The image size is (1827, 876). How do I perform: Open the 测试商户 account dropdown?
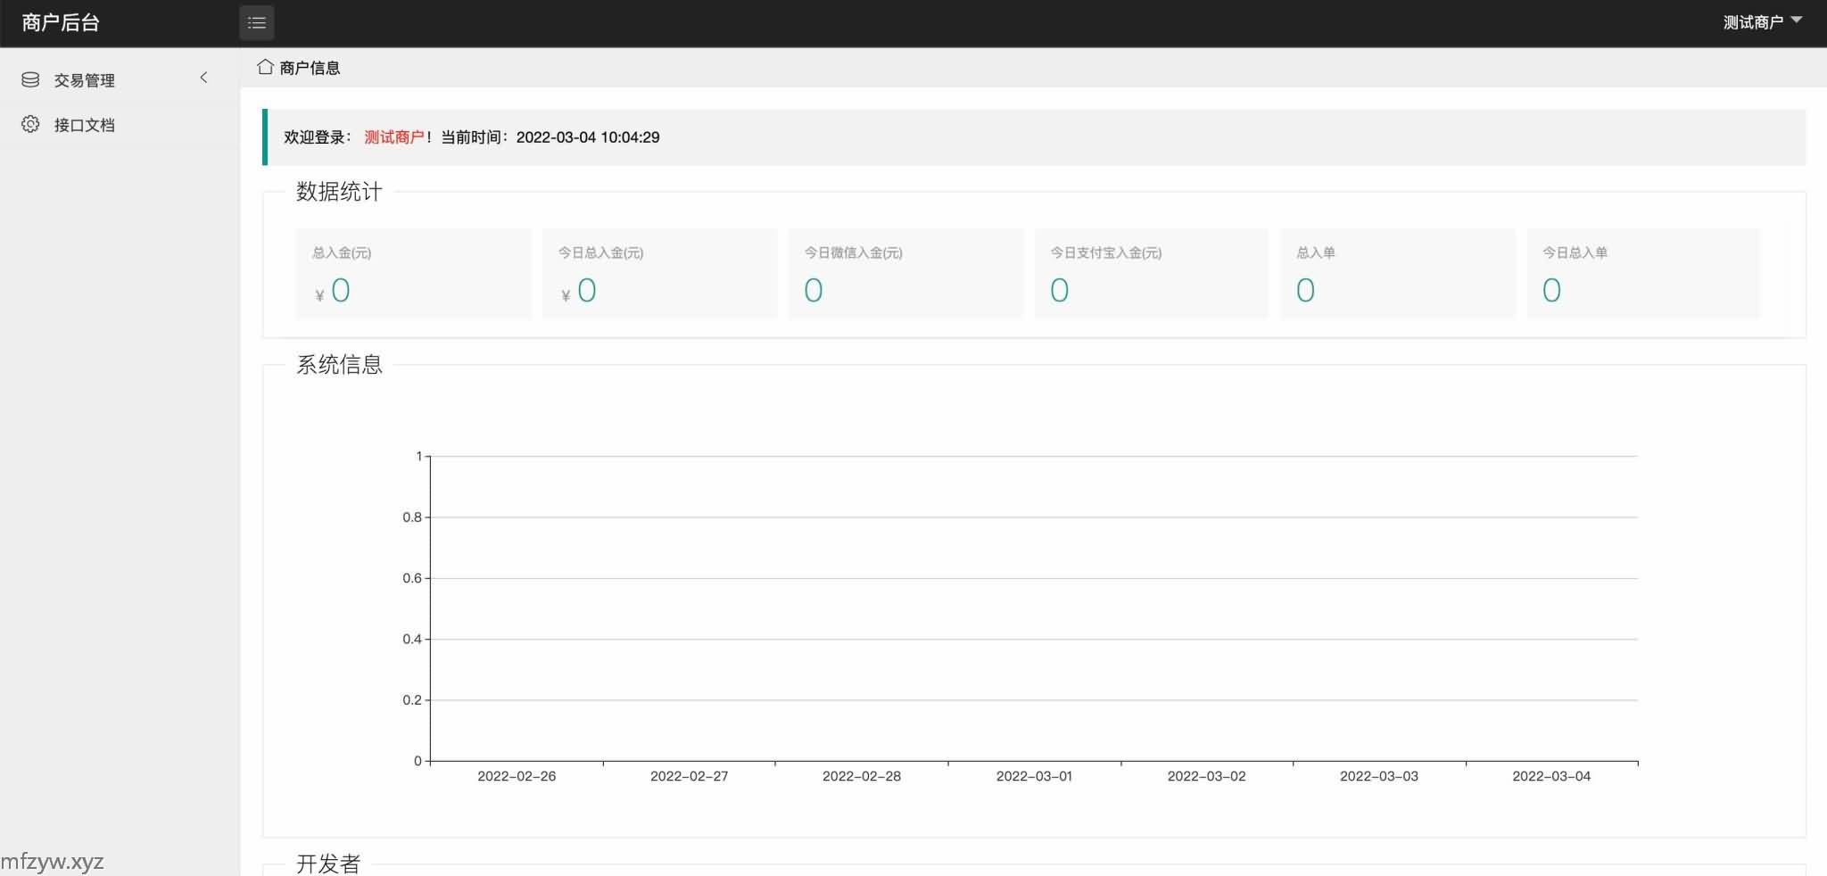(x=1753, y=22)
